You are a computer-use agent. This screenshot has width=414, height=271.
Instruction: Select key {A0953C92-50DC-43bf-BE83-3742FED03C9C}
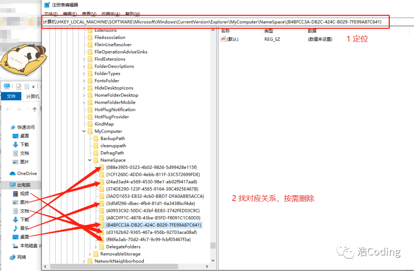pyautogui.click(x=153, y=211)
